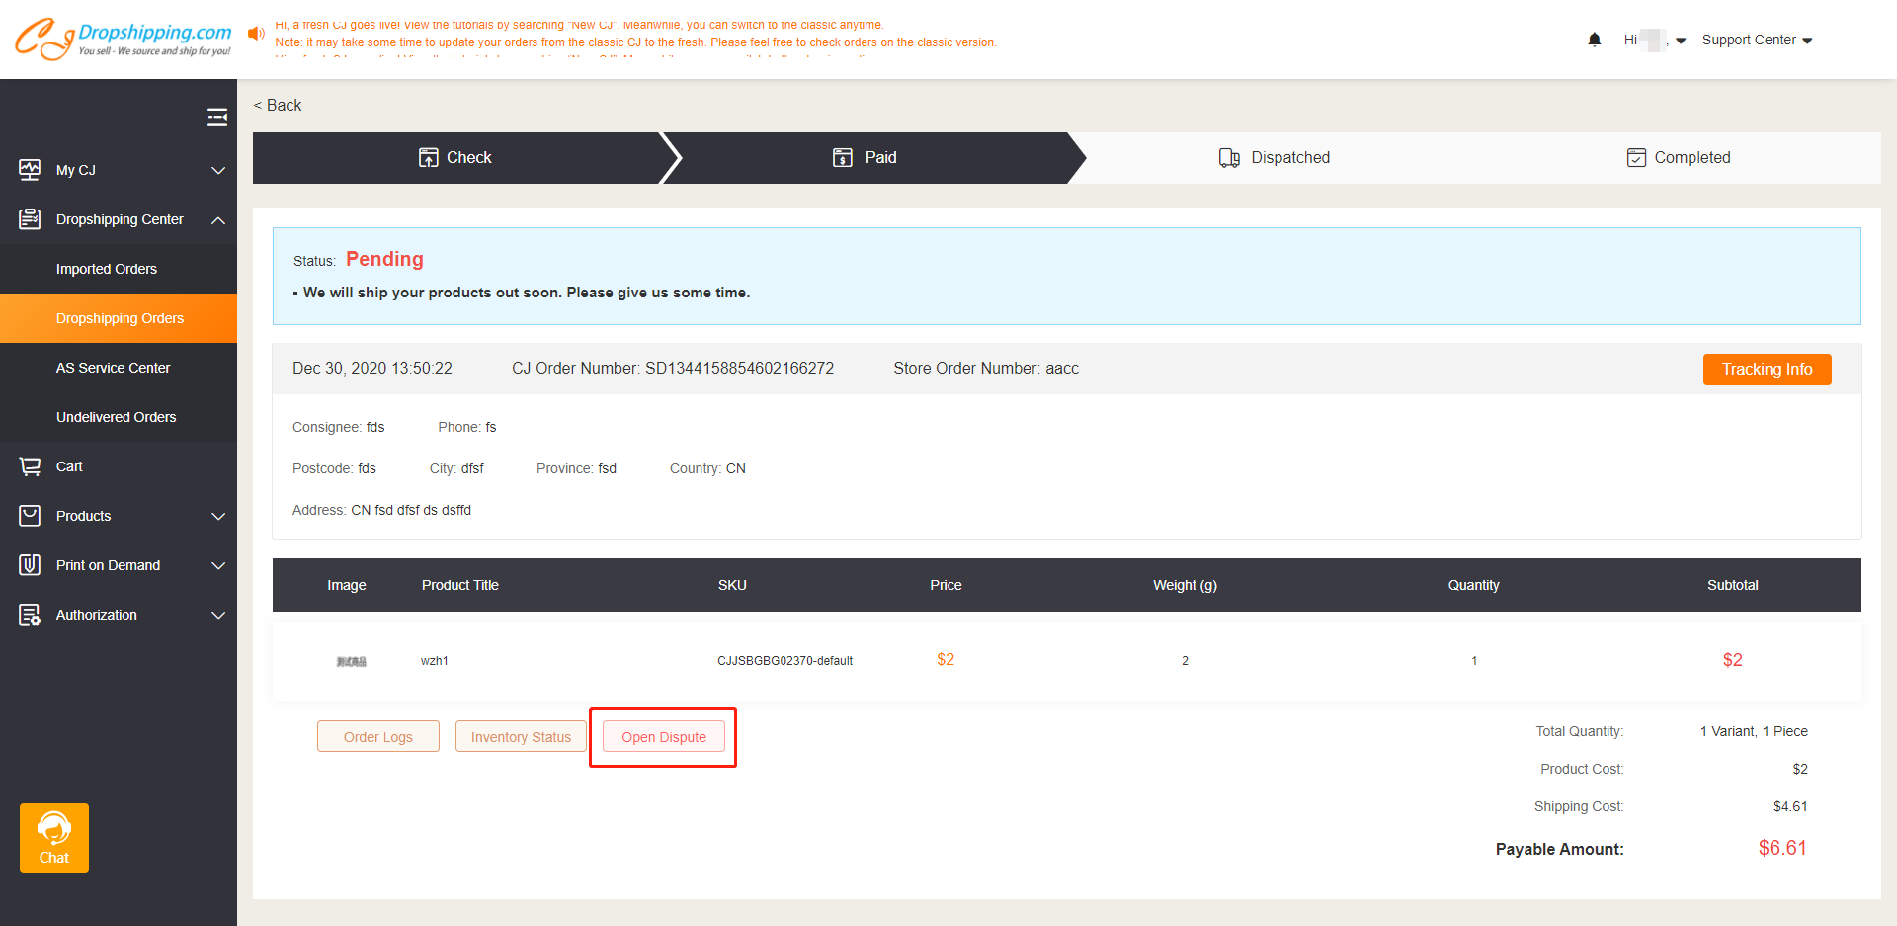Click the Tracking Info button

click(1767, 370)
